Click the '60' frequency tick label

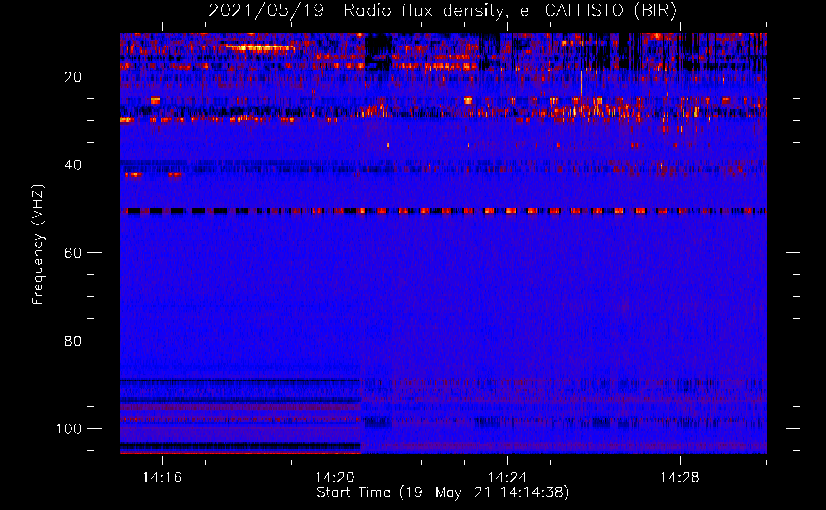tap(73, 253)
